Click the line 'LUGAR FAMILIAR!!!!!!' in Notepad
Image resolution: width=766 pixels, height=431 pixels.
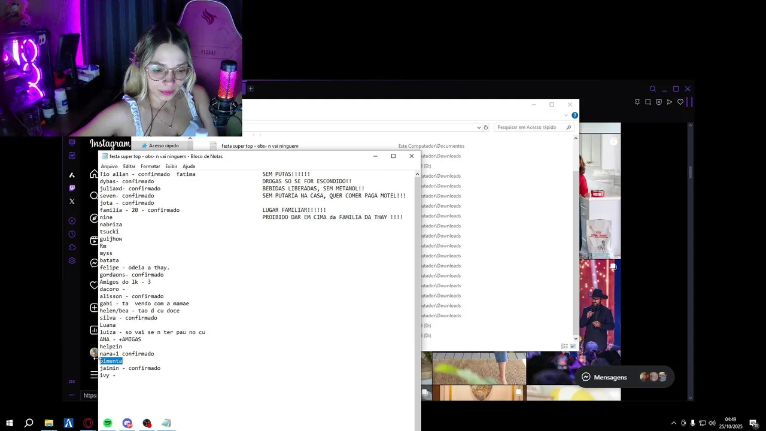click(294, 210)
